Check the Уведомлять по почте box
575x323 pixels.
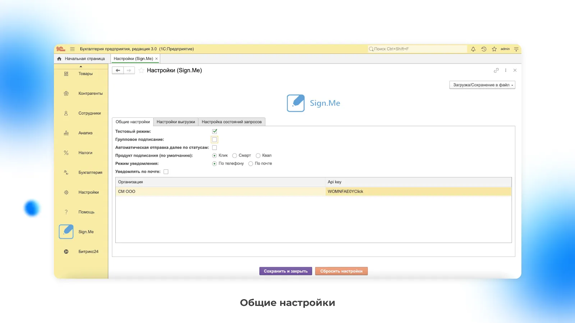166,172
